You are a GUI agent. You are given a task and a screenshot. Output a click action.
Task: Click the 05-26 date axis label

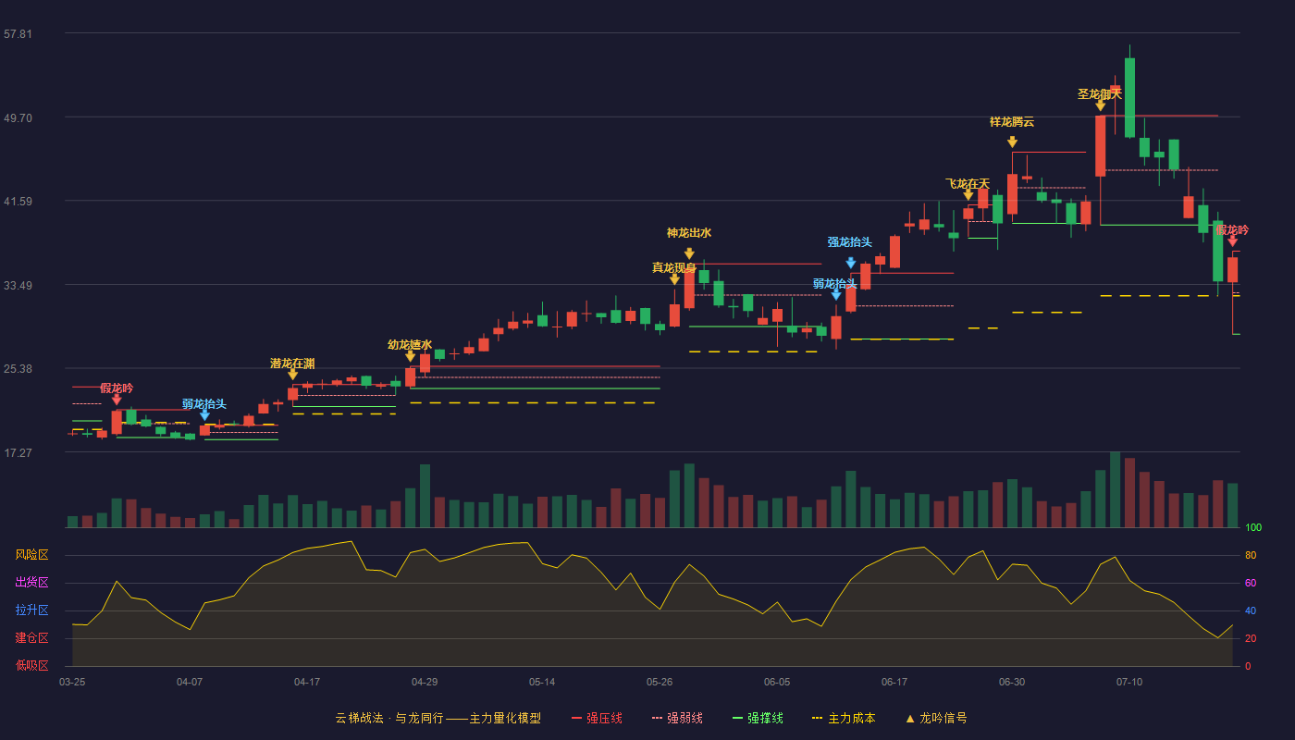[x=660, y=682]
